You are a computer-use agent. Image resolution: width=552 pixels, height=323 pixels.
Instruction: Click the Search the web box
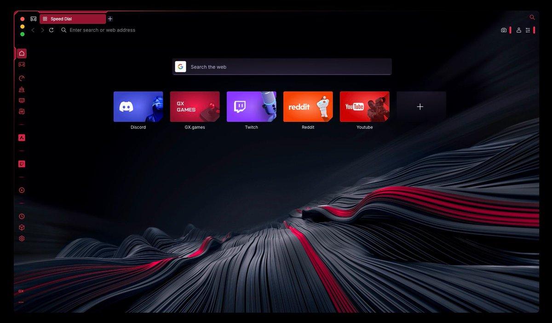click(282, 67)
